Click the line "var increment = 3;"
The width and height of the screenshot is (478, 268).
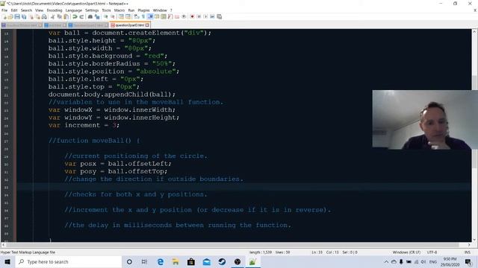pyautogui.click(x=84, y=125)
